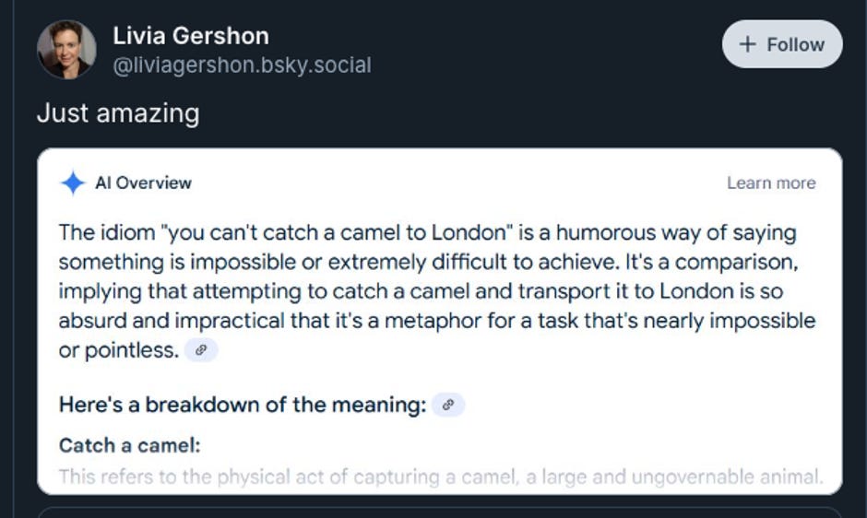The height and width of the screenshot is (518, 867).
Task: Click the "AI Overview" label text
Action: click(x=143, y=182)
